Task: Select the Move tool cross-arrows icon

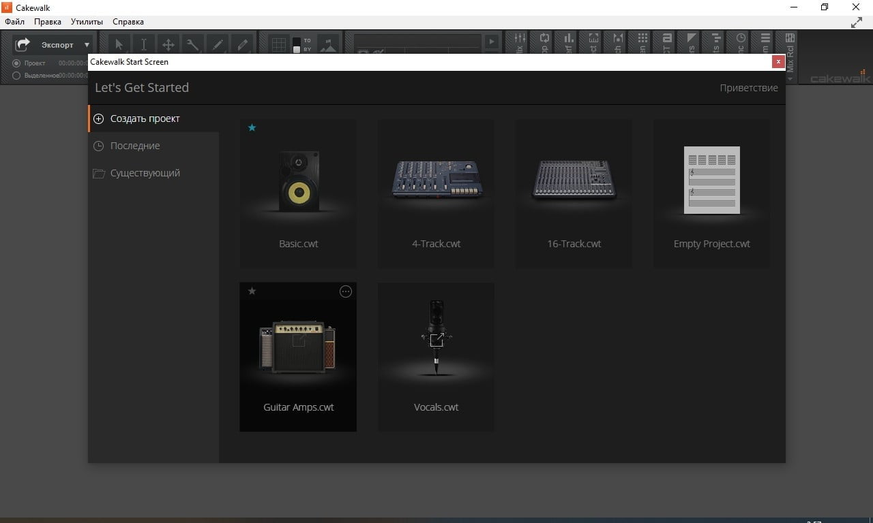Action: [x=168, y=45]
